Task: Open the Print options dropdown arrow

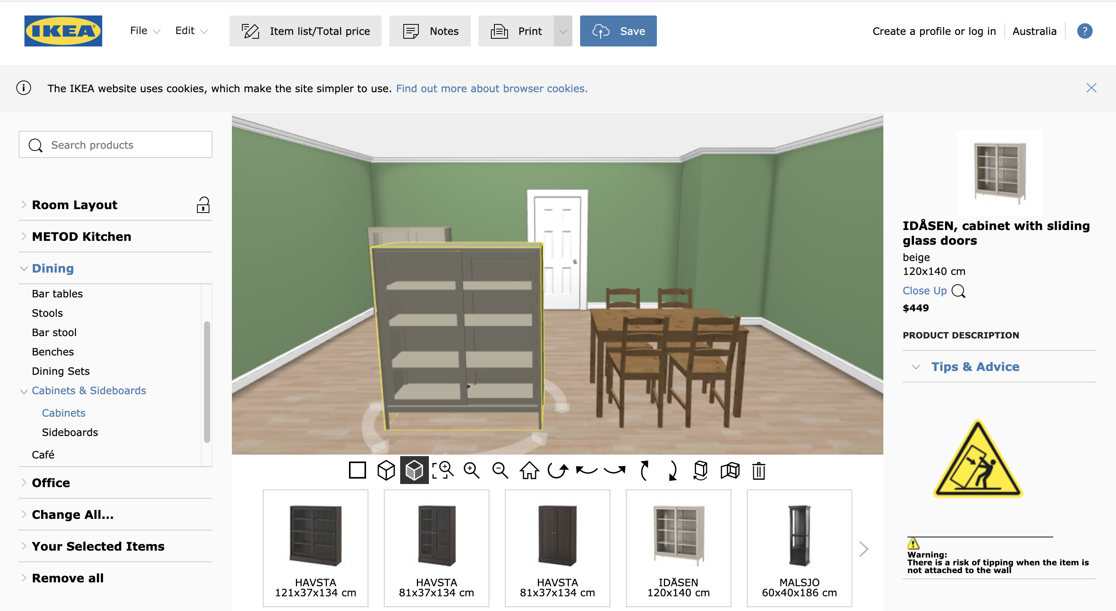Action: pyautogui.click(x=563, y=31)
